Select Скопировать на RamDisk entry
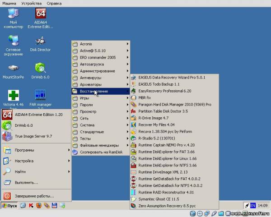Image resolution: width=271 pixels, height=217 pixels. (x=101, y=152)
